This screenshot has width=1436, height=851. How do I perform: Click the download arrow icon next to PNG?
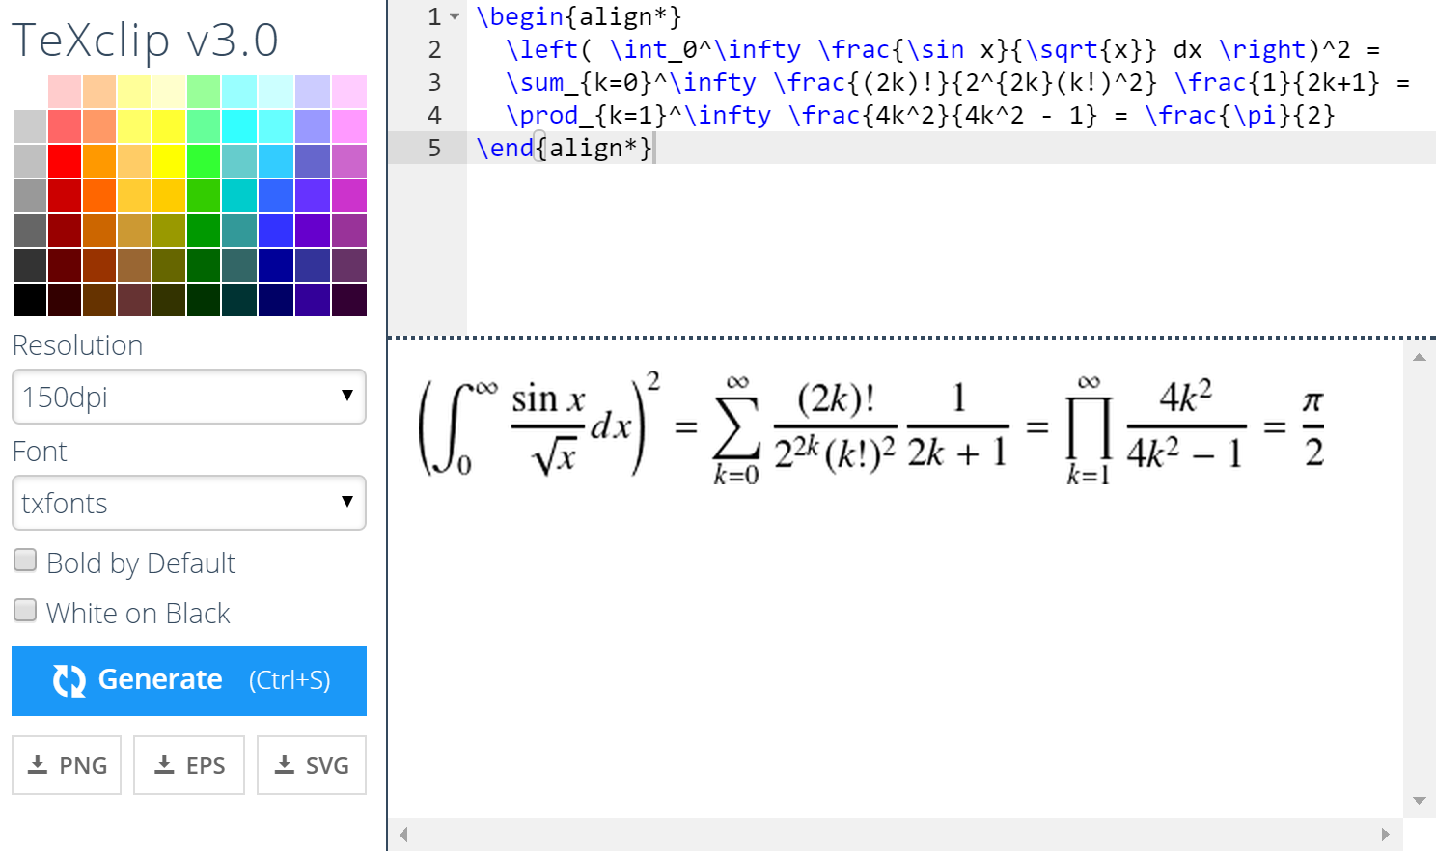pyautogui.click(x=38, y=764)
